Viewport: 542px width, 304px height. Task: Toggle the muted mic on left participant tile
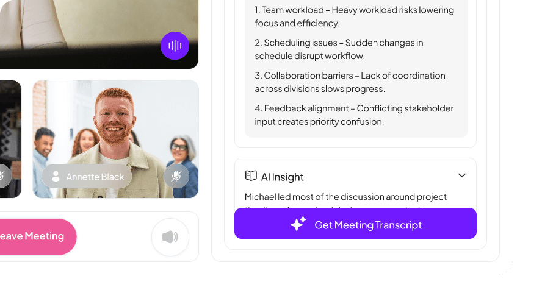click(x=3, y=176)
